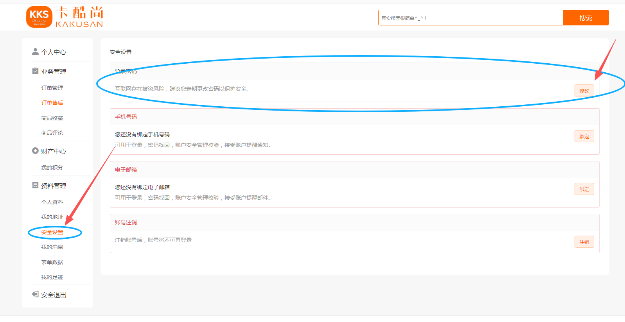Click the 安全设置 page heading
Screen dimensions: 625x322
click(x=120, y=52)
